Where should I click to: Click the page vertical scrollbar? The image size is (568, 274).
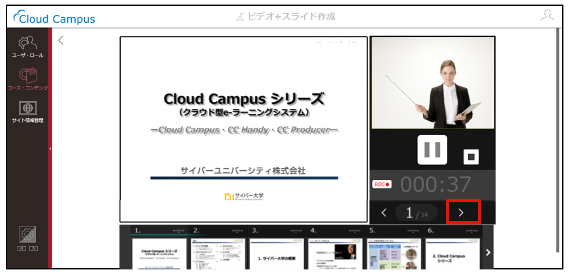point(558,140)
